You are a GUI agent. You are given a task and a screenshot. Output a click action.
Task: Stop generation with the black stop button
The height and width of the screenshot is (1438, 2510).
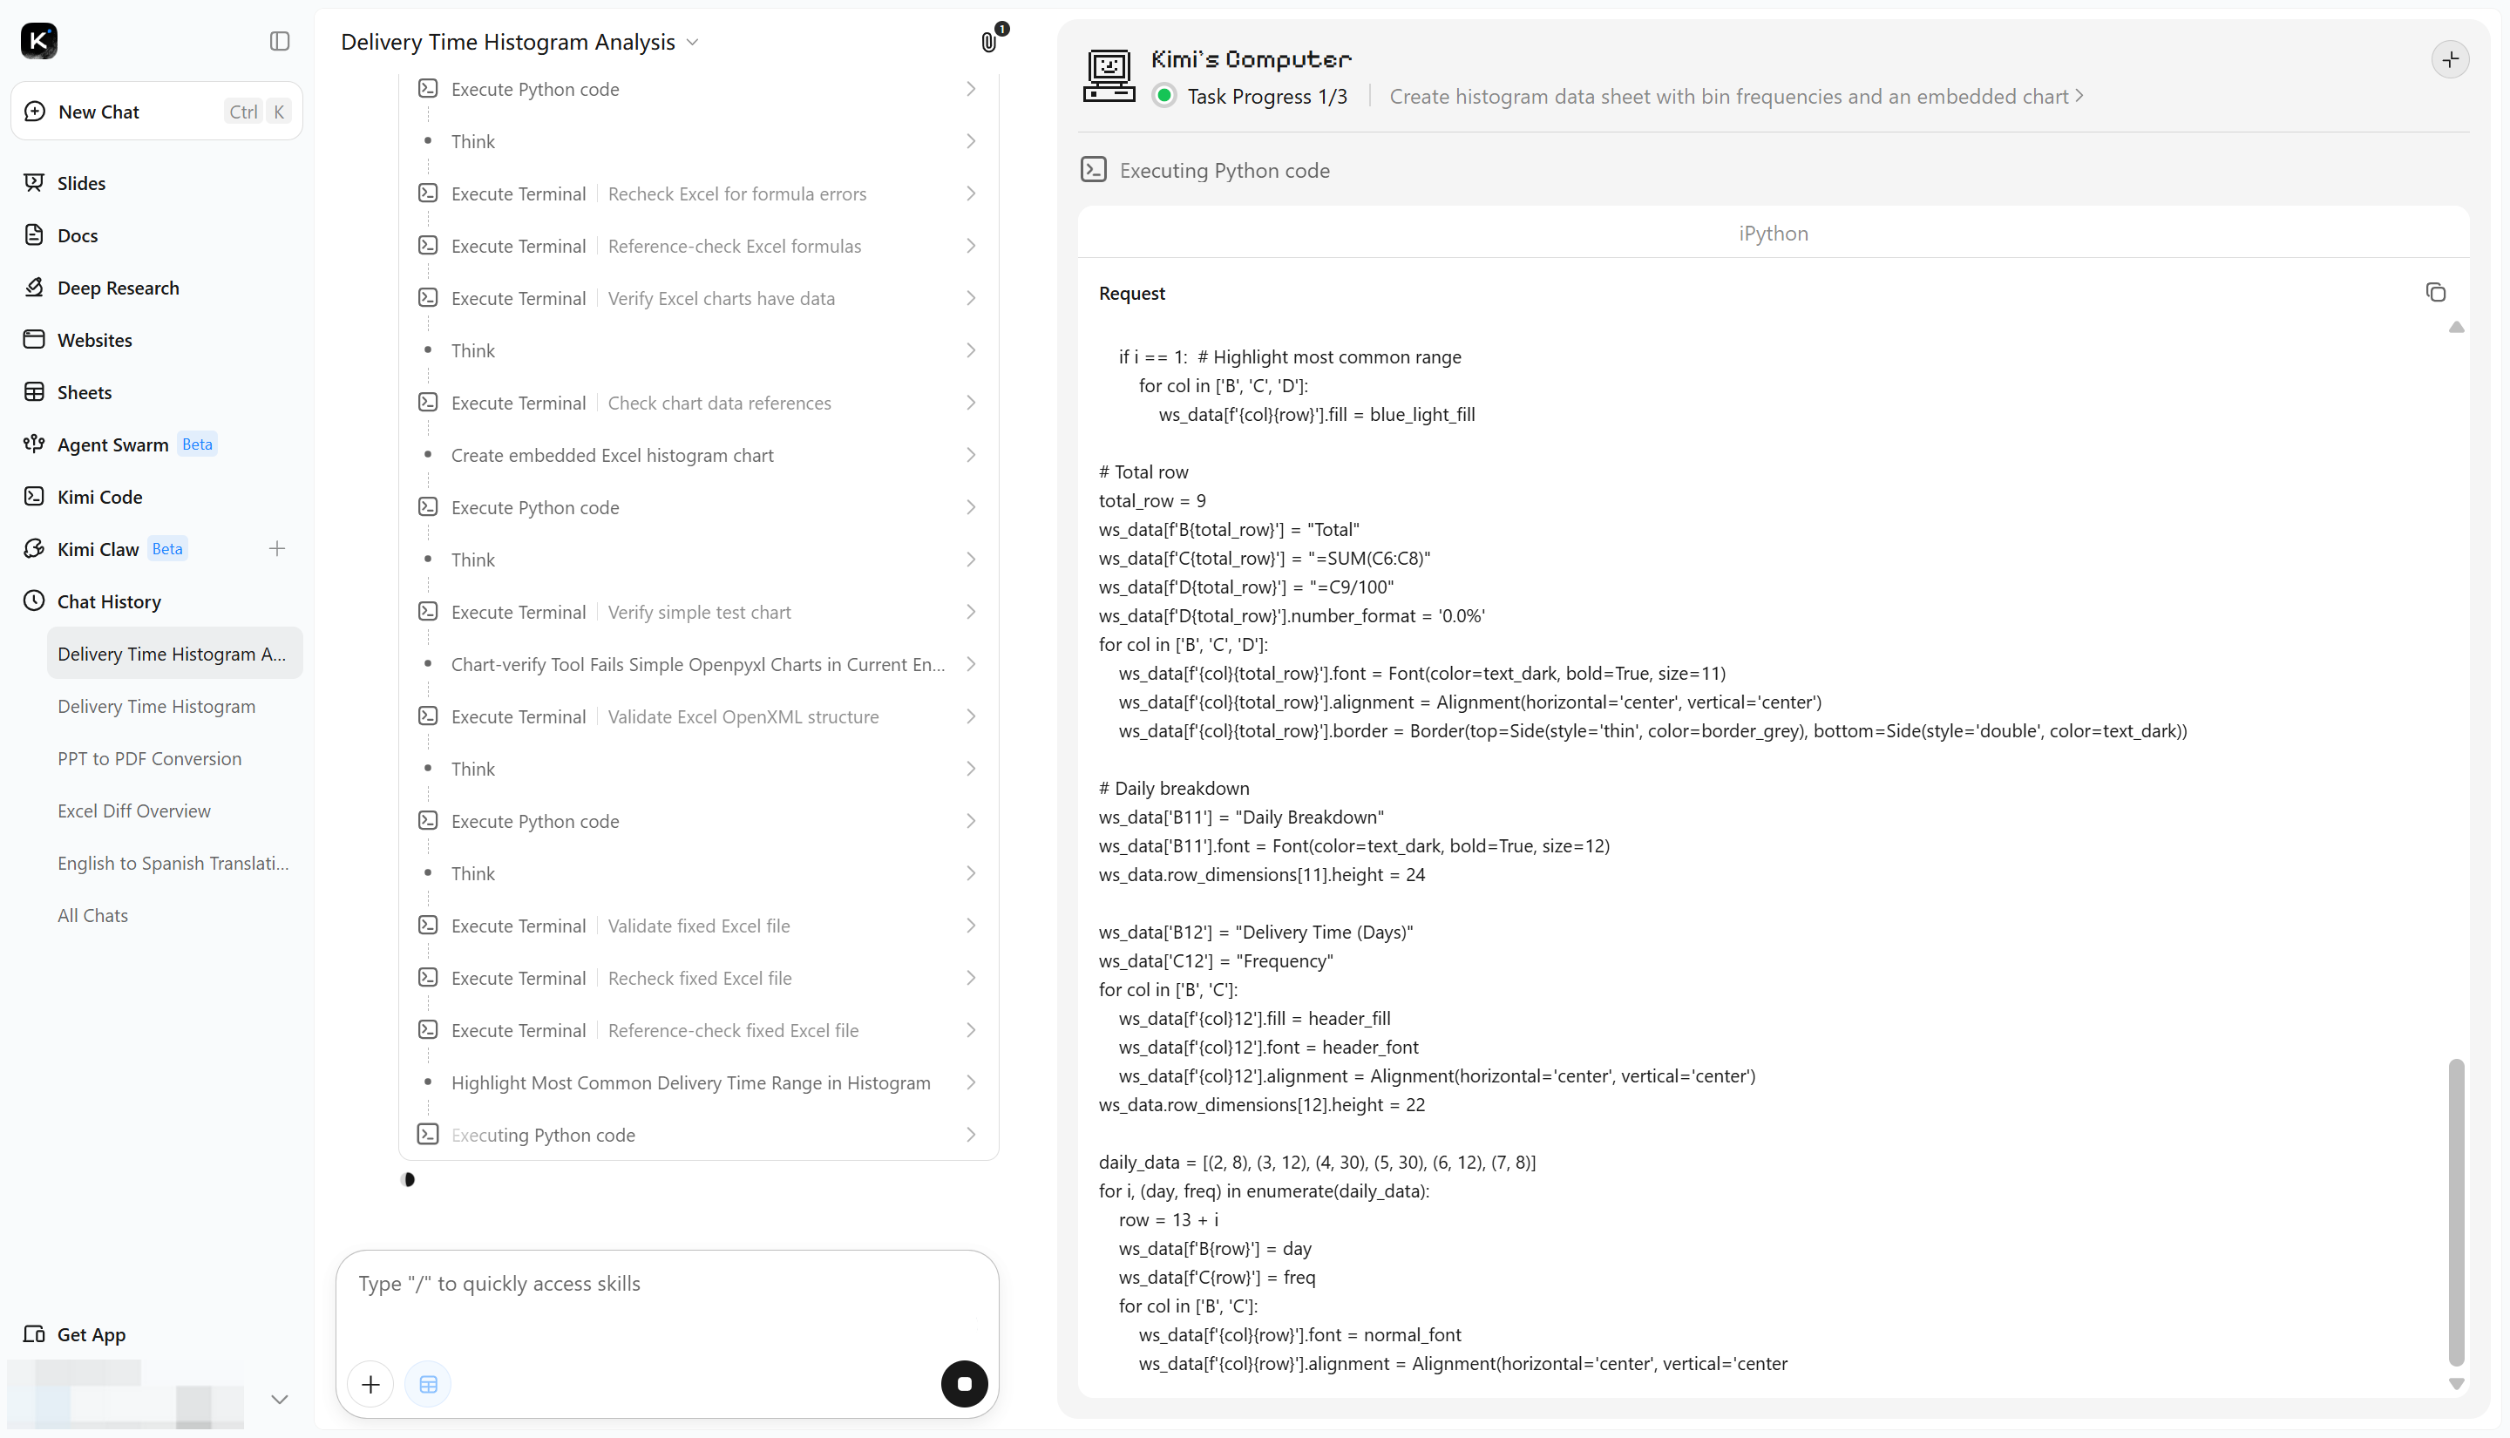(964, 1384)
